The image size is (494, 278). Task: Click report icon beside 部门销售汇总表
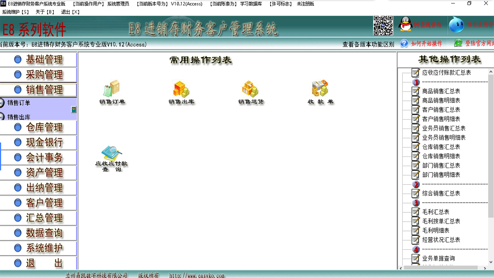tap(416, 165)
